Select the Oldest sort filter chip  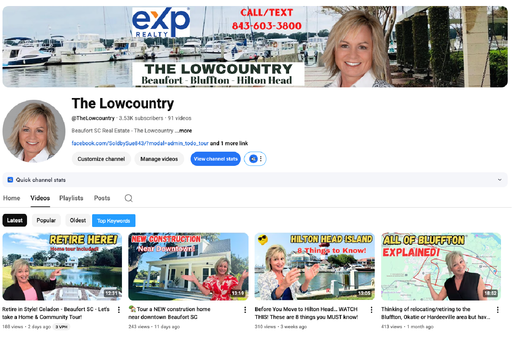pyautogui.click(x=78, y=220)
